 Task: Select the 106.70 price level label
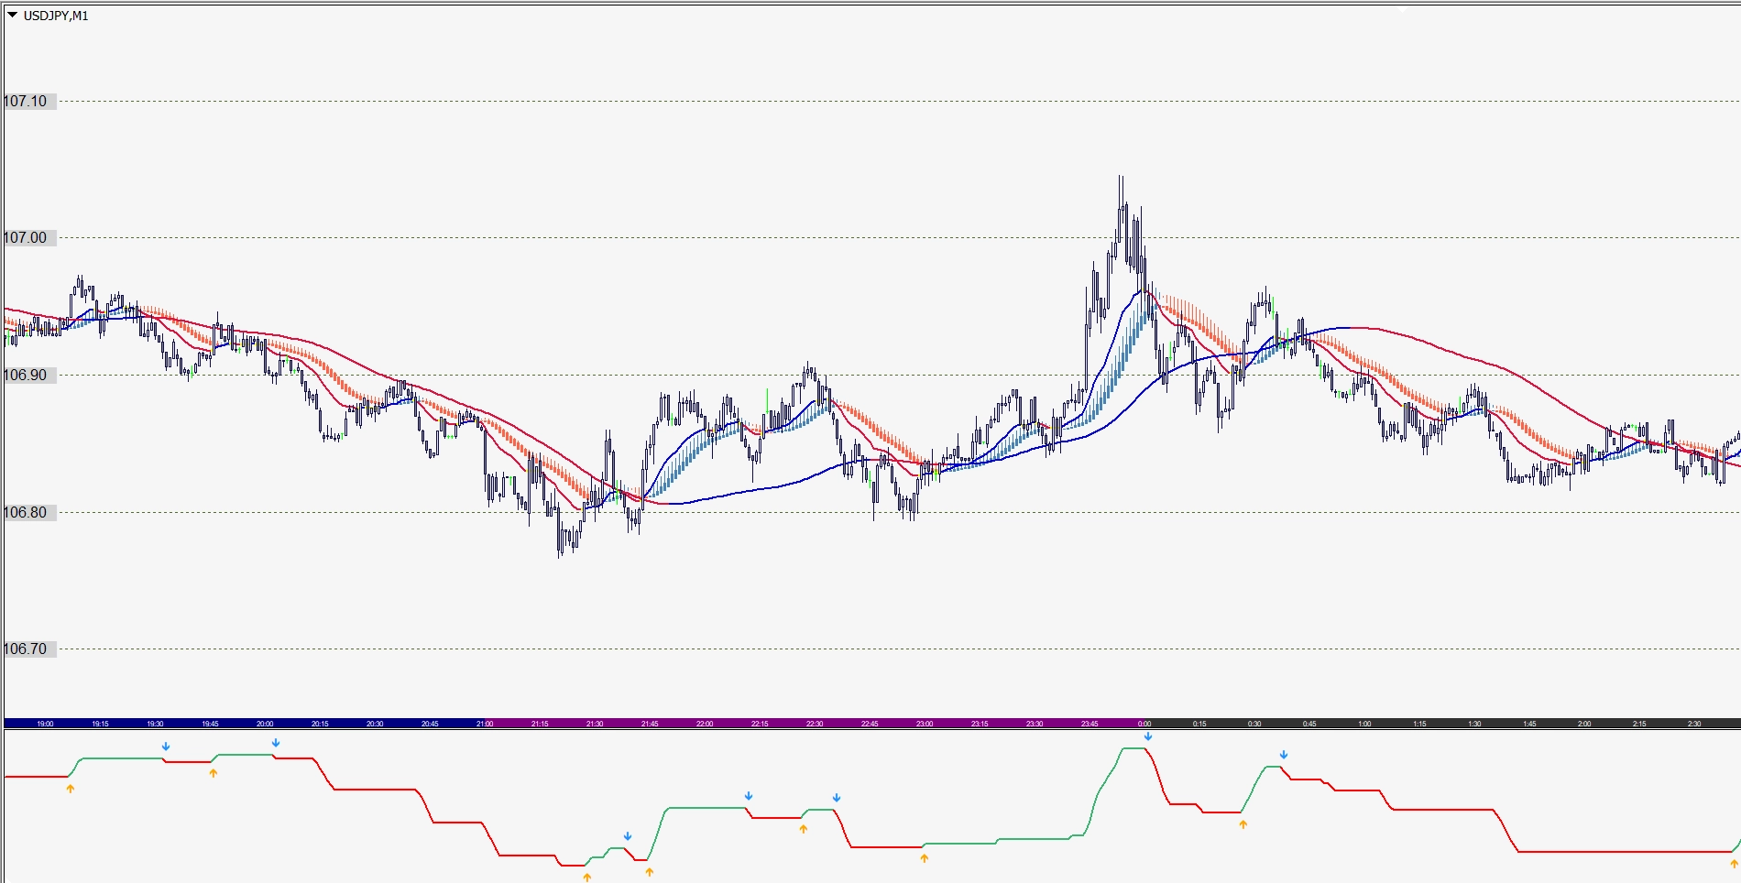tap(26, 649)
